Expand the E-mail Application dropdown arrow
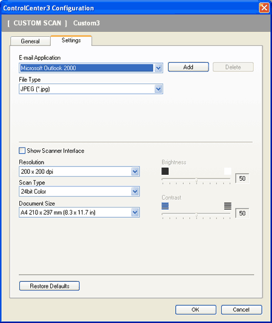Viewport: 272px width, 323px height. click(x=158, y=68)
